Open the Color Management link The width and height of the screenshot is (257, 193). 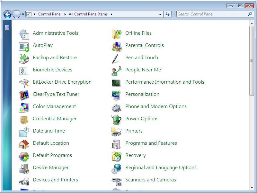click(x=54, y=106)
